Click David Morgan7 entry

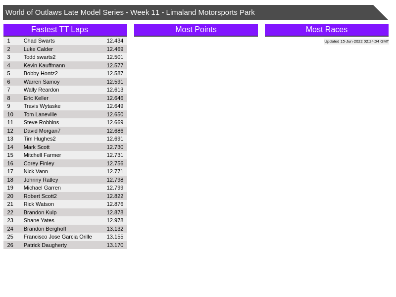tap(42, 131)
